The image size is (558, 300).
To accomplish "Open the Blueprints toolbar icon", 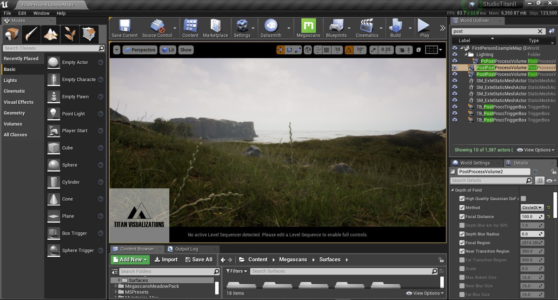I will coord(336,28).
